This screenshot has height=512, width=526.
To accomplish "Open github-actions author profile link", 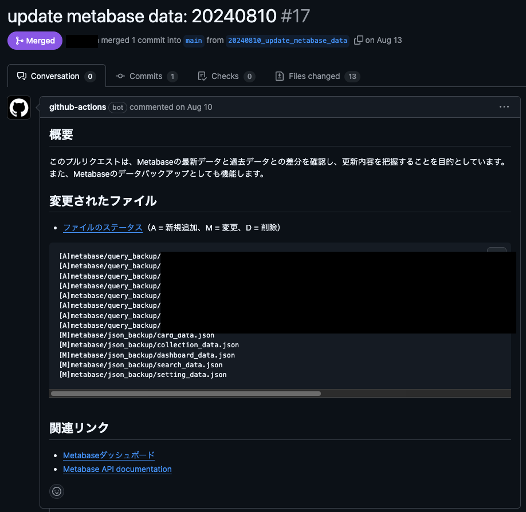I will [x=77, y=107].
